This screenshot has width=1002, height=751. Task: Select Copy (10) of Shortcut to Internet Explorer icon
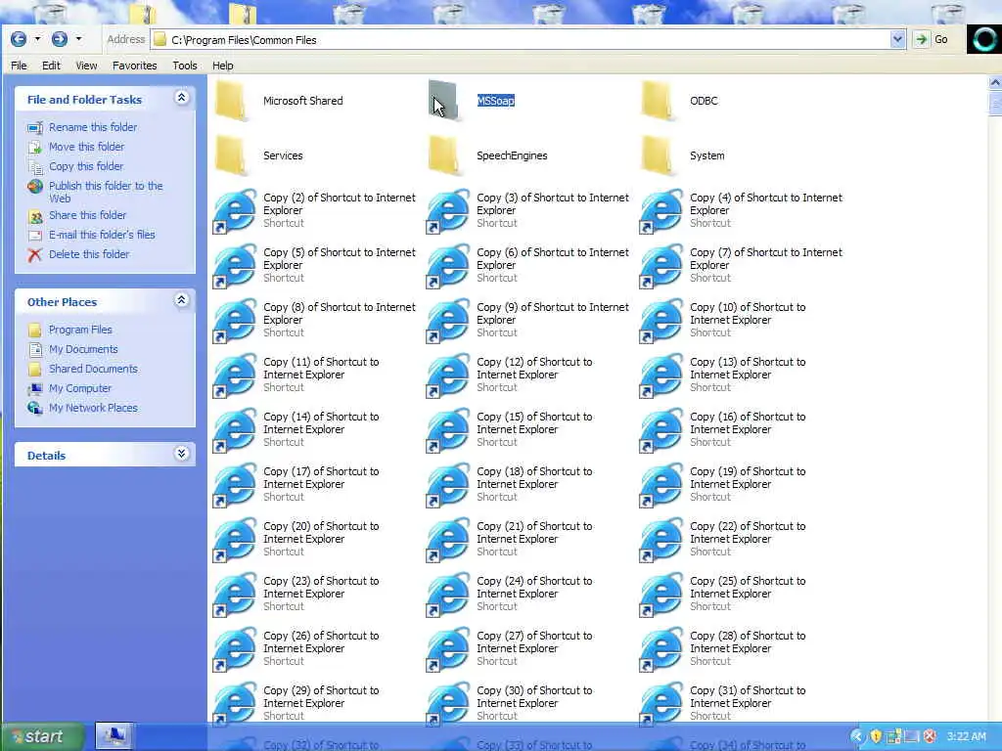coord(661,321)
